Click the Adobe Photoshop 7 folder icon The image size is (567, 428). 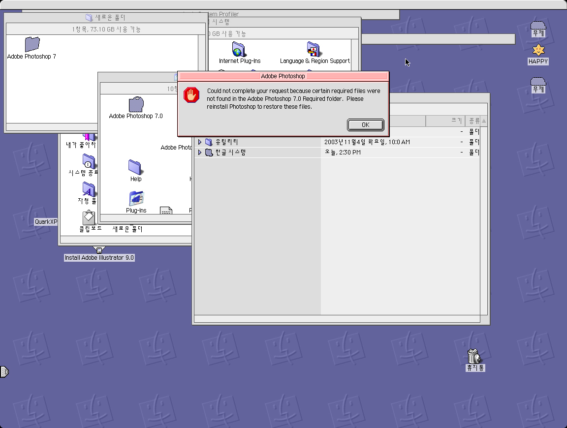pyautogui.click(x=32, y=44)
